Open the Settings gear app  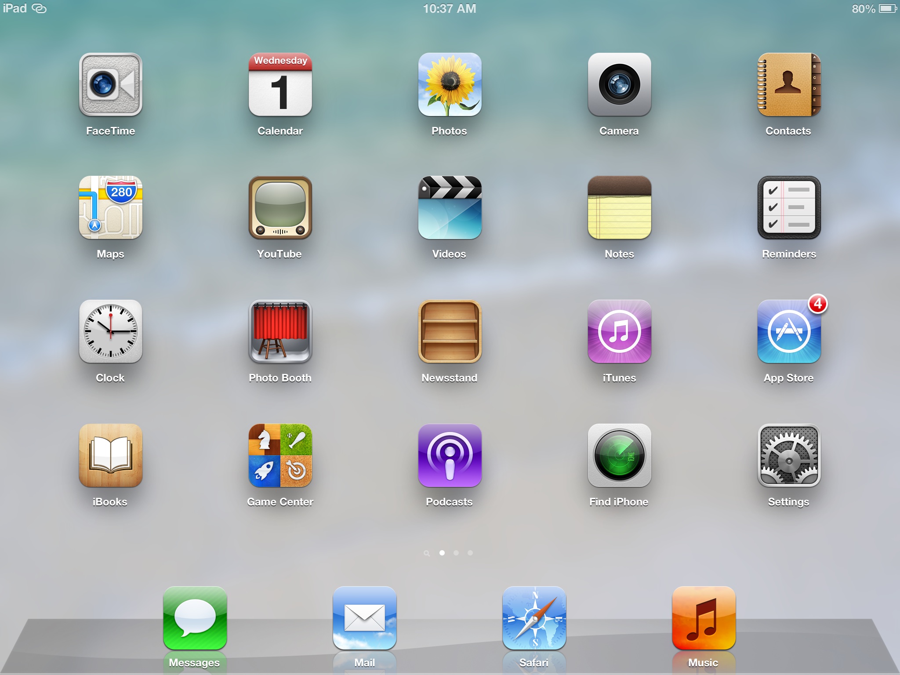tap(789, 455)
